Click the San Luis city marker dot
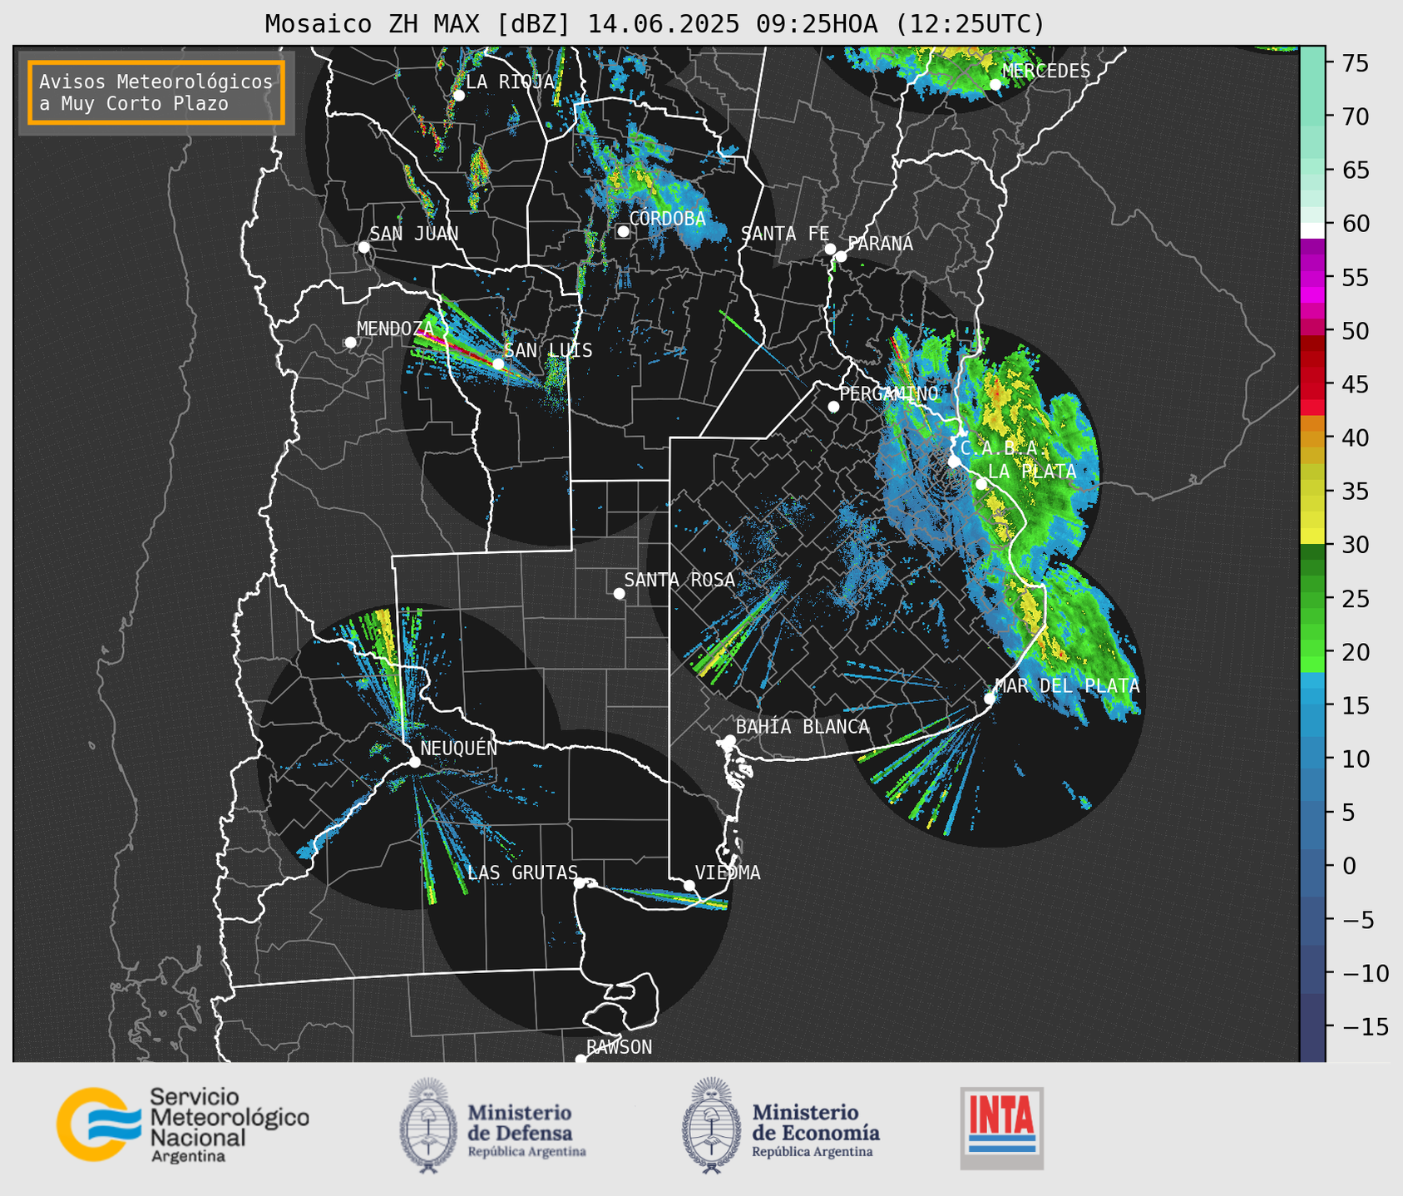This screenshot has width=1403, height=1196. pyautogui.click(x=498, y=363)
